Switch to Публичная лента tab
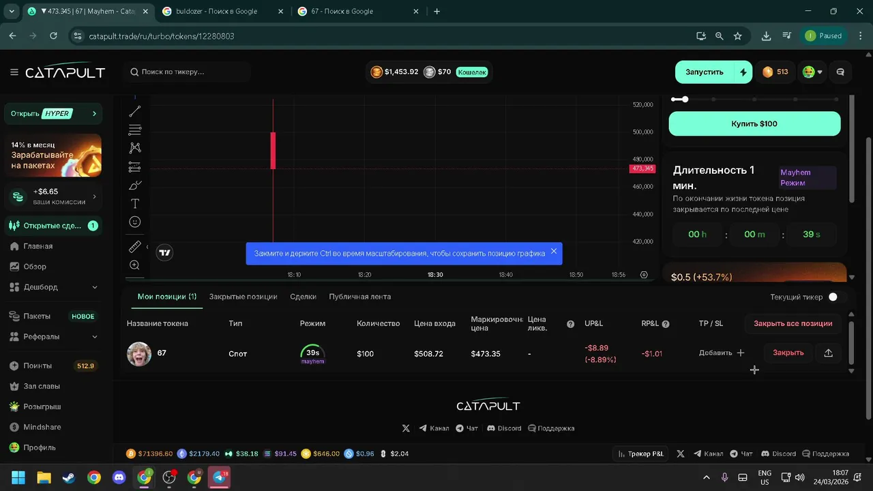The width and height of the screenshot is (873, 491). 360,297
